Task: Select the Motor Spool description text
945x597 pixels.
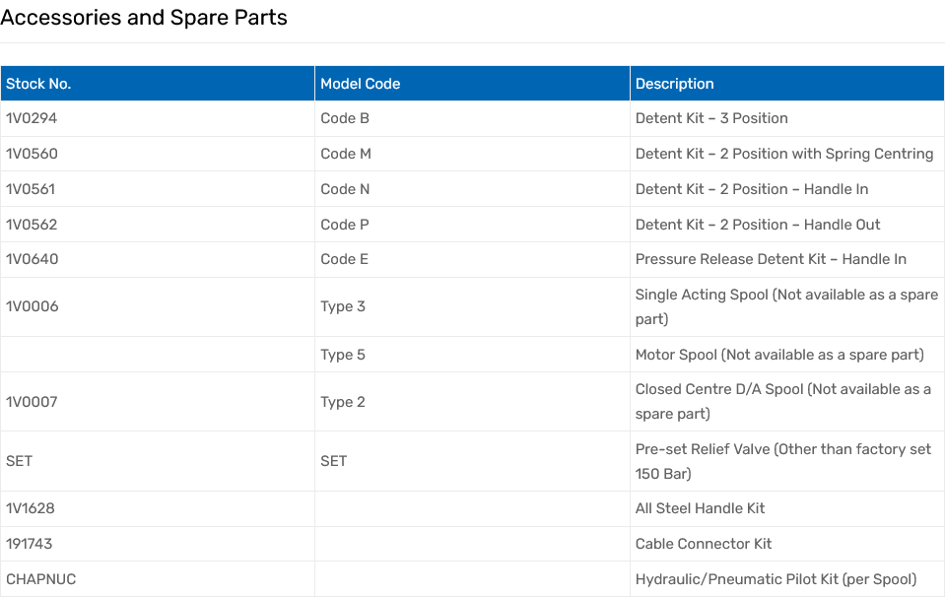Action: click(779, 355)
